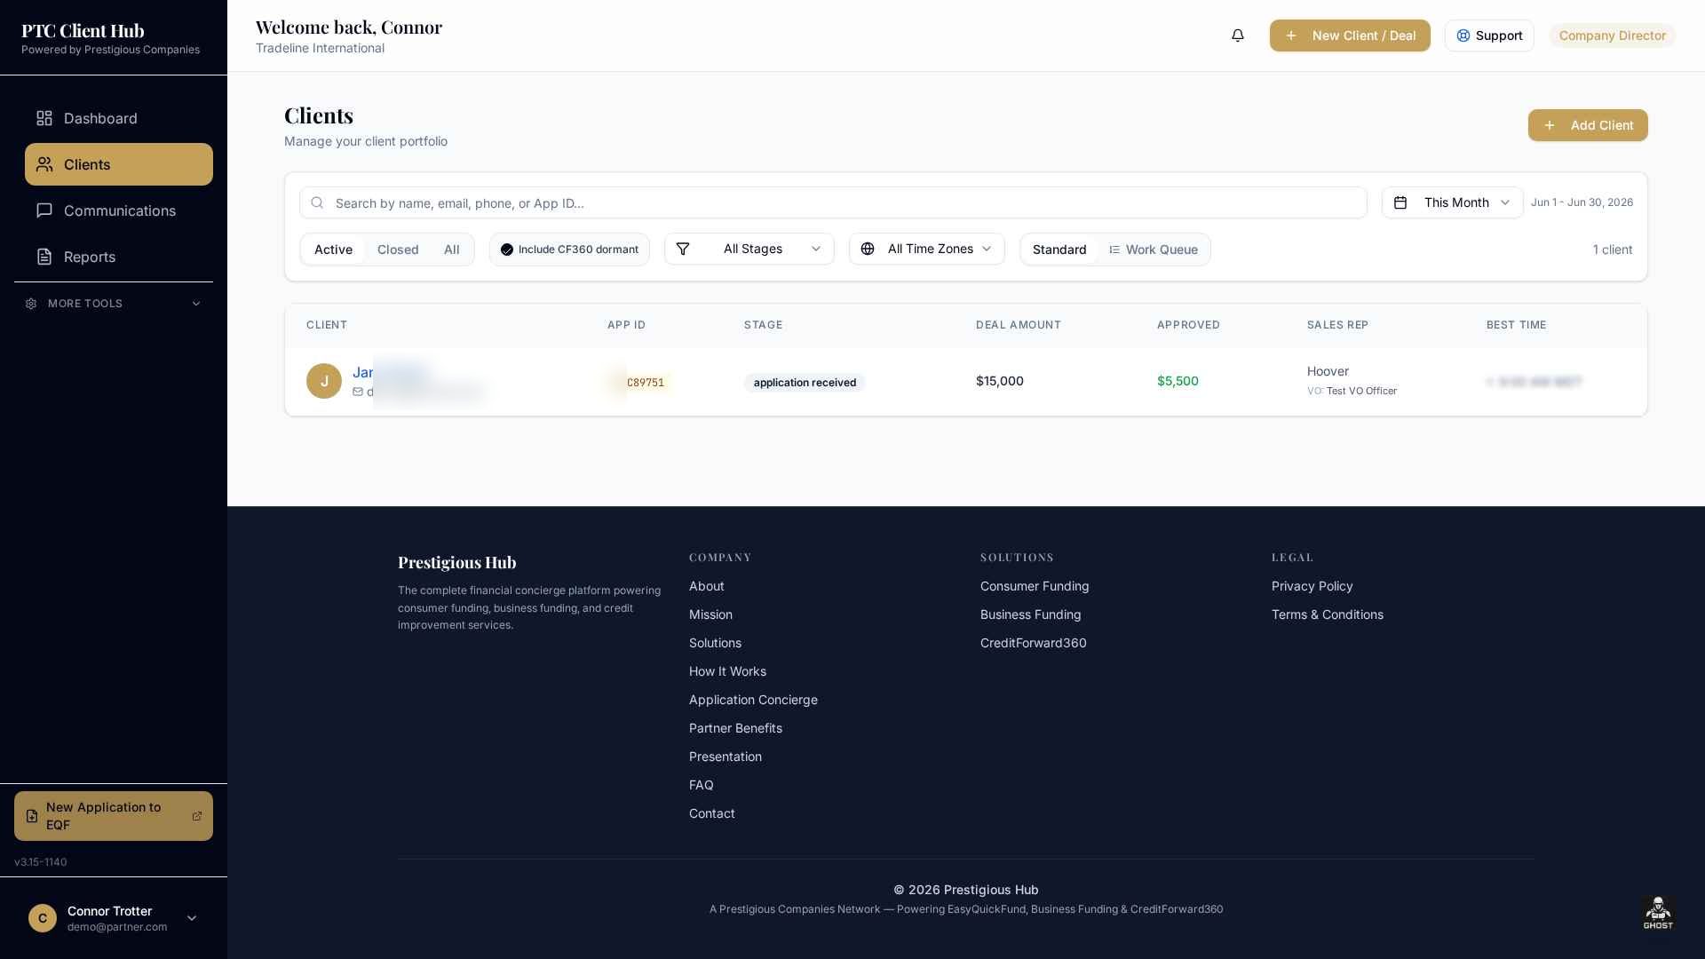Select the All status filter
Screen dimensions: 1705x959
click(x=452, y=250)
